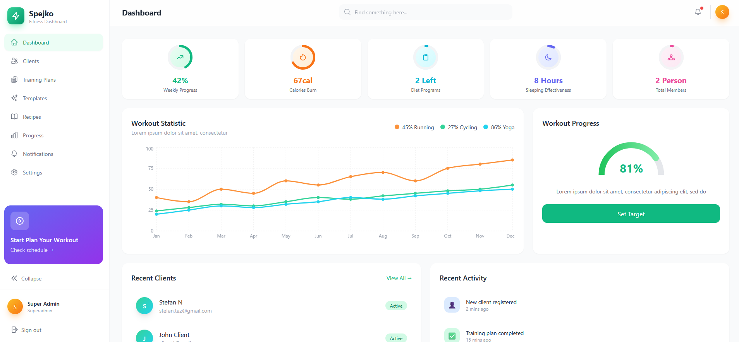Click the Spejko lightning bolt logo
This screenshot has height=342, width=739.
pyautogui.click(x=16, y=16)
